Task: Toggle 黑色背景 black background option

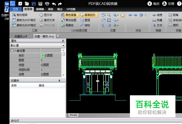Action: [x=70, y=15]
